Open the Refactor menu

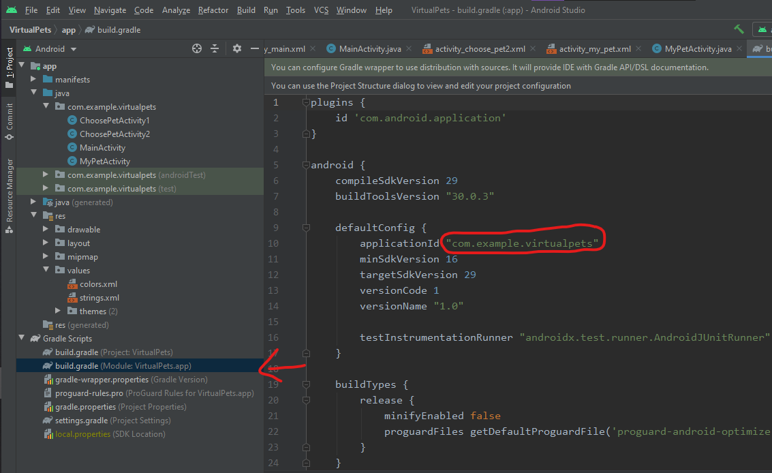(x=213, y=10)
